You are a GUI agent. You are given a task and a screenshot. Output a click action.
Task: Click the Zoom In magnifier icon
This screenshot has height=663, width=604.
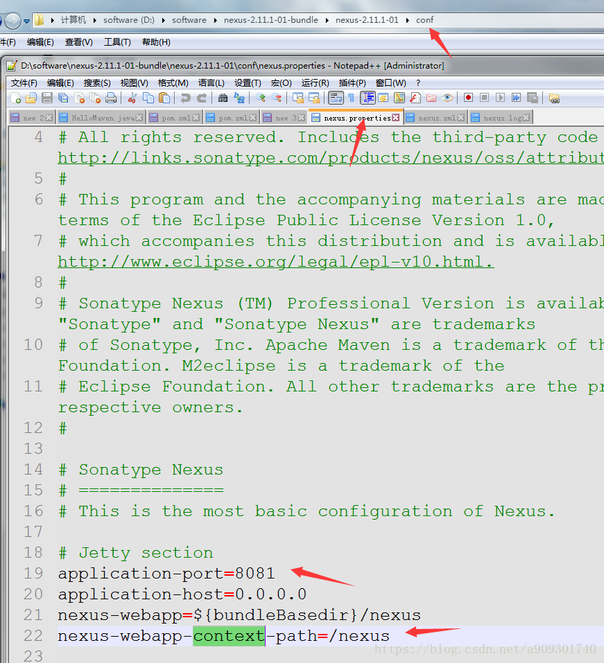point(260,98)
